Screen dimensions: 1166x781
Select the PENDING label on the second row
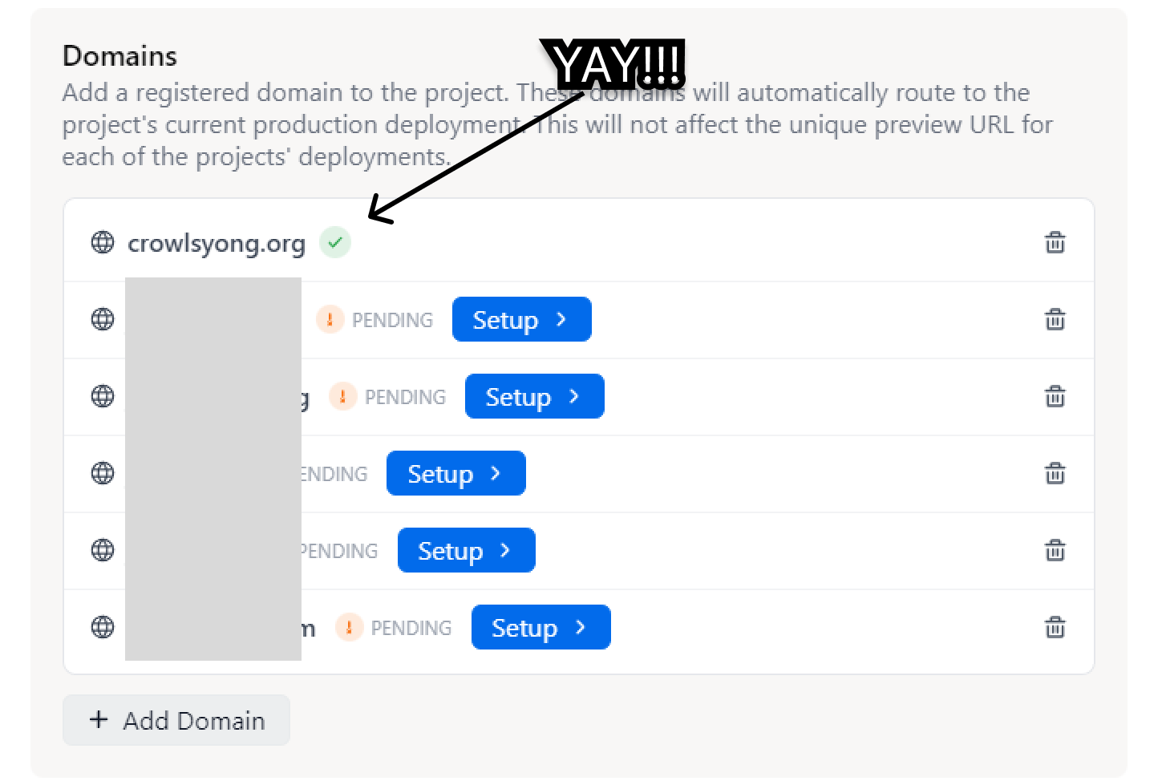(392, 320)
